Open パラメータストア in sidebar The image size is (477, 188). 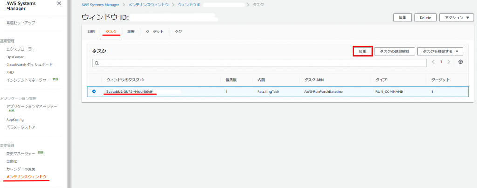coord(20,127)
